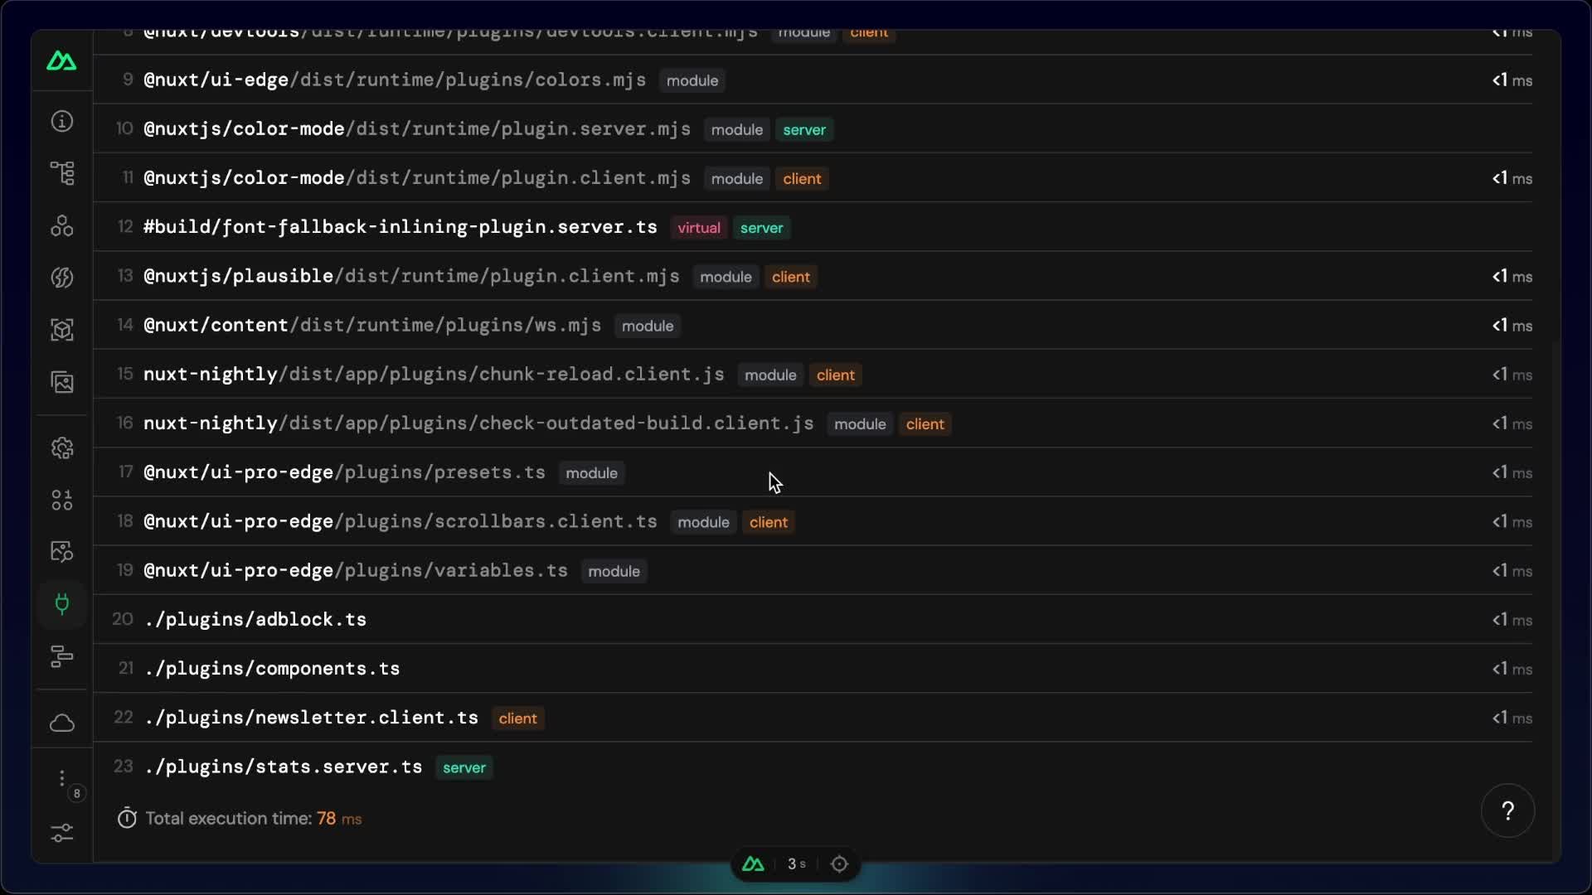Click the help question mark button
Image resolution: width=1592 pixels, height=895 pixels.
pyautogui.click(x=1507, y=810)
